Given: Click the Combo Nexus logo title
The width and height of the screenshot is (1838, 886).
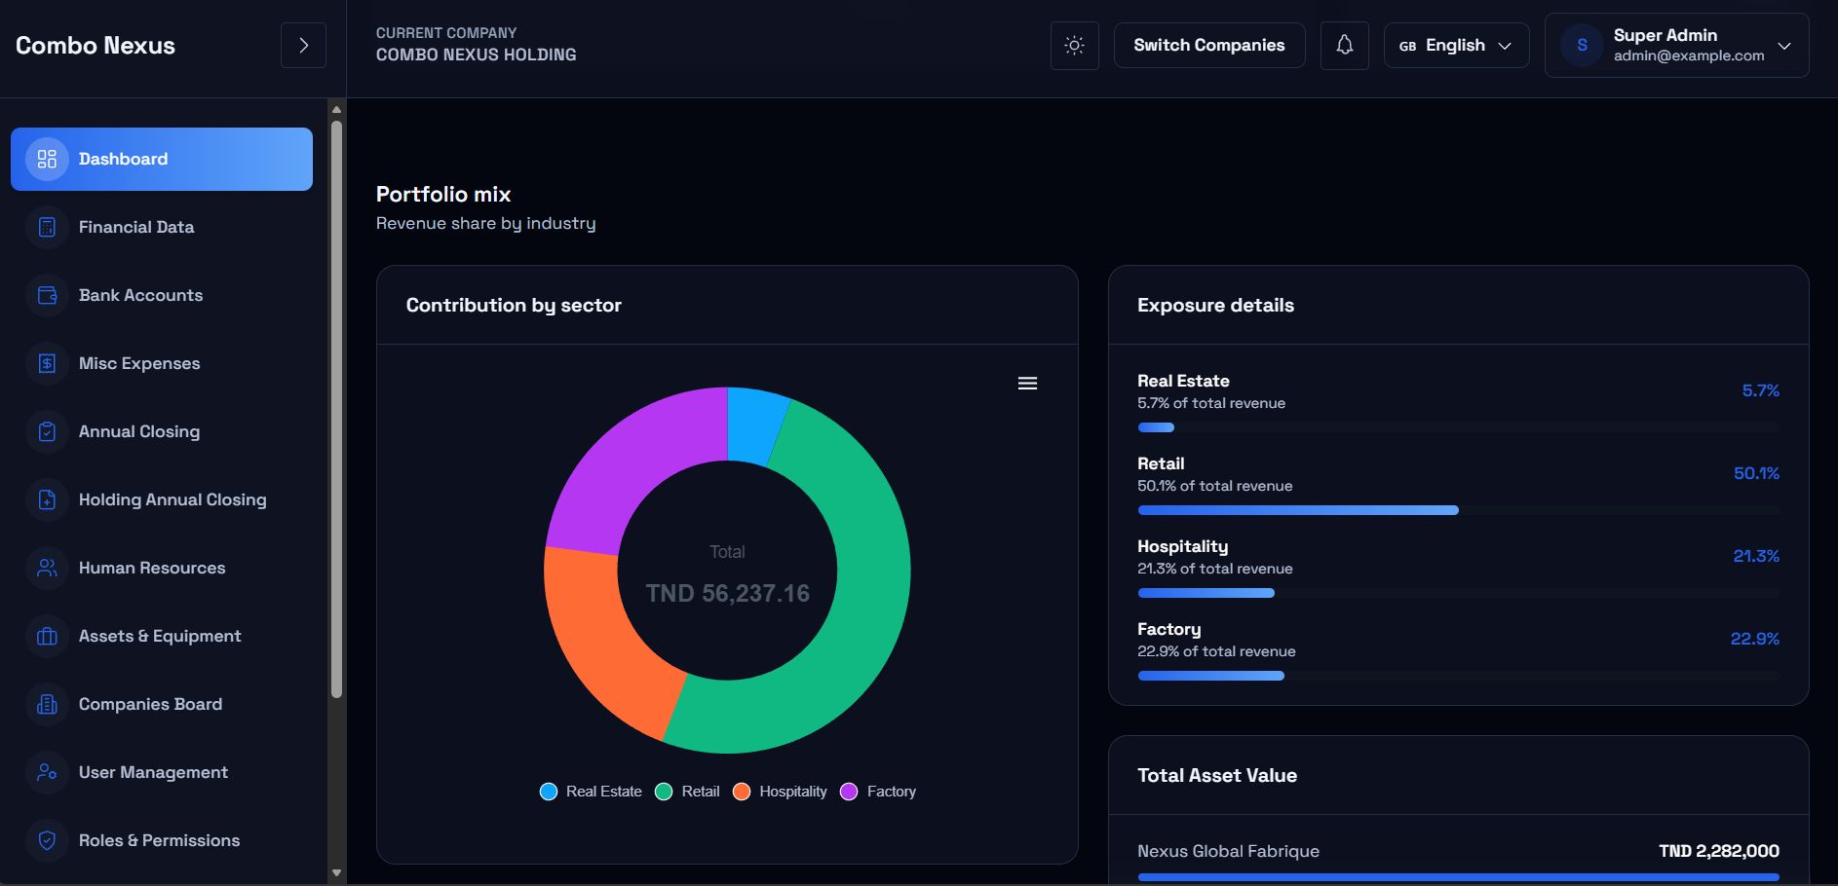Looking at the screenshot, I should coord(96,46).
